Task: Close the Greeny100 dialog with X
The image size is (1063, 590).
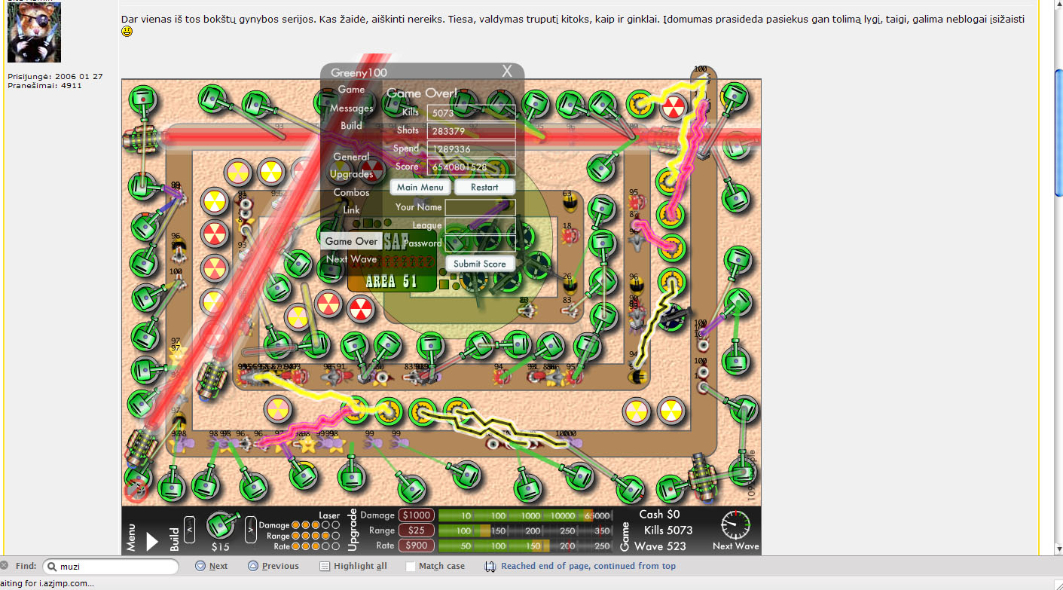Action: (507, 71)
